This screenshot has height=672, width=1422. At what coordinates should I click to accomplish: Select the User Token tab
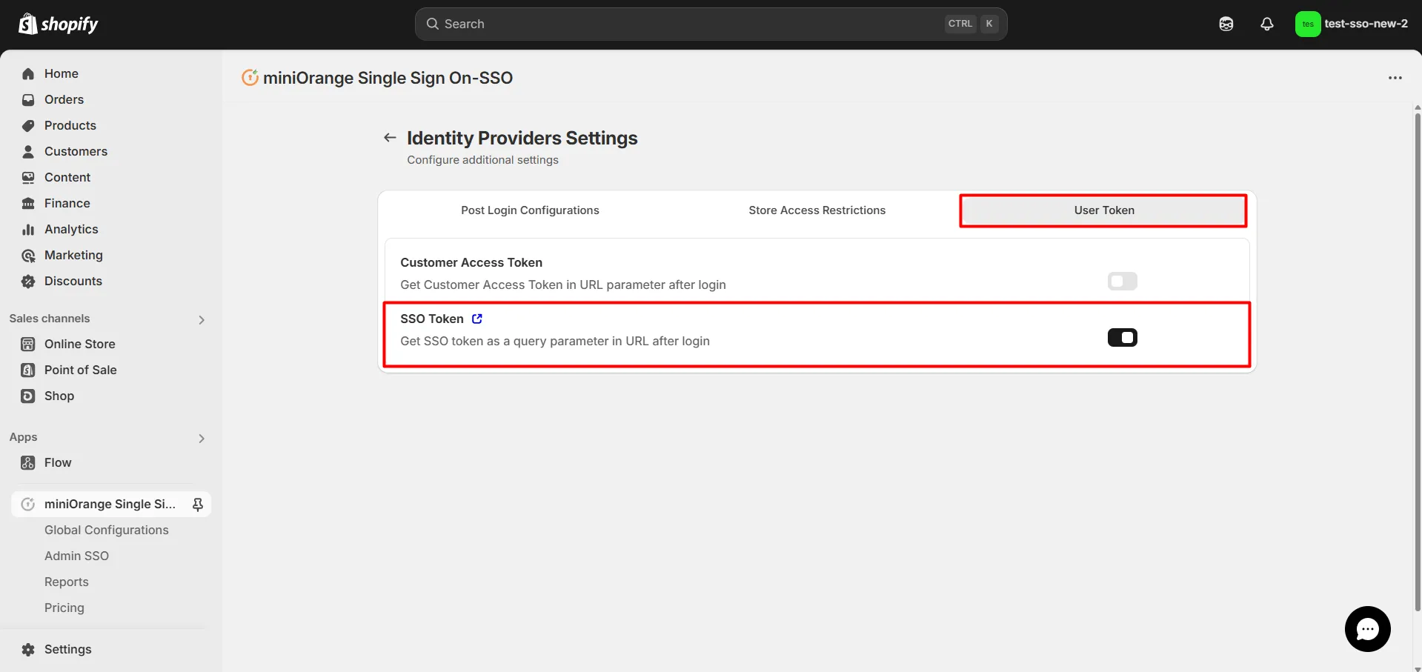click(x=1103, y=210)
